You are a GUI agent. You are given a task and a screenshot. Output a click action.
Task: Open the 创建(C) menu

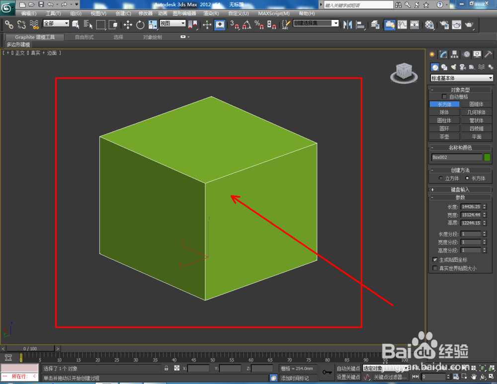click(x=123, y=13)
